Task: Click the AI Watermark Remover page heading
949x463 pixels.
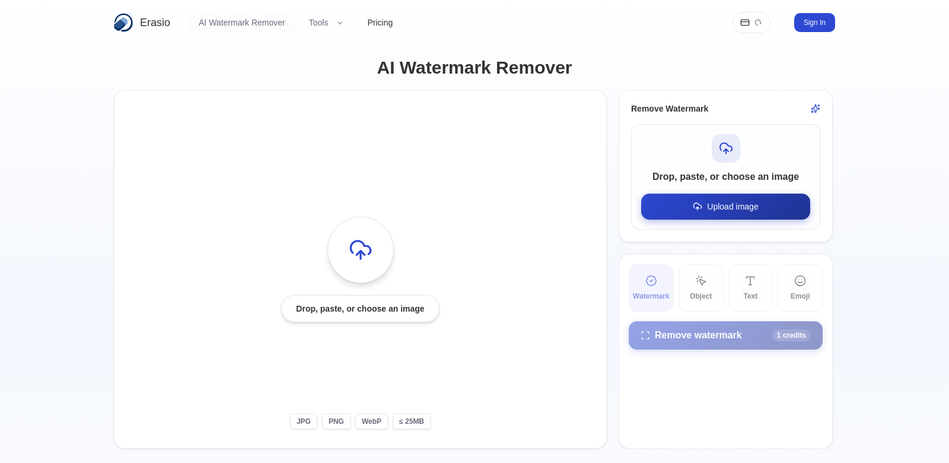Action: (474, 68)
